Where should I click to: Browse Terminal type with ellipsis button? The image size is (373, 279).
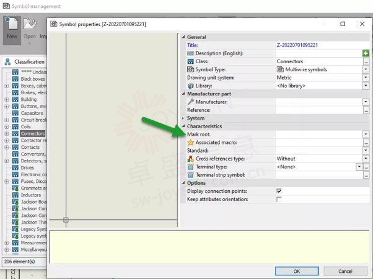click(x=366, y=167)
